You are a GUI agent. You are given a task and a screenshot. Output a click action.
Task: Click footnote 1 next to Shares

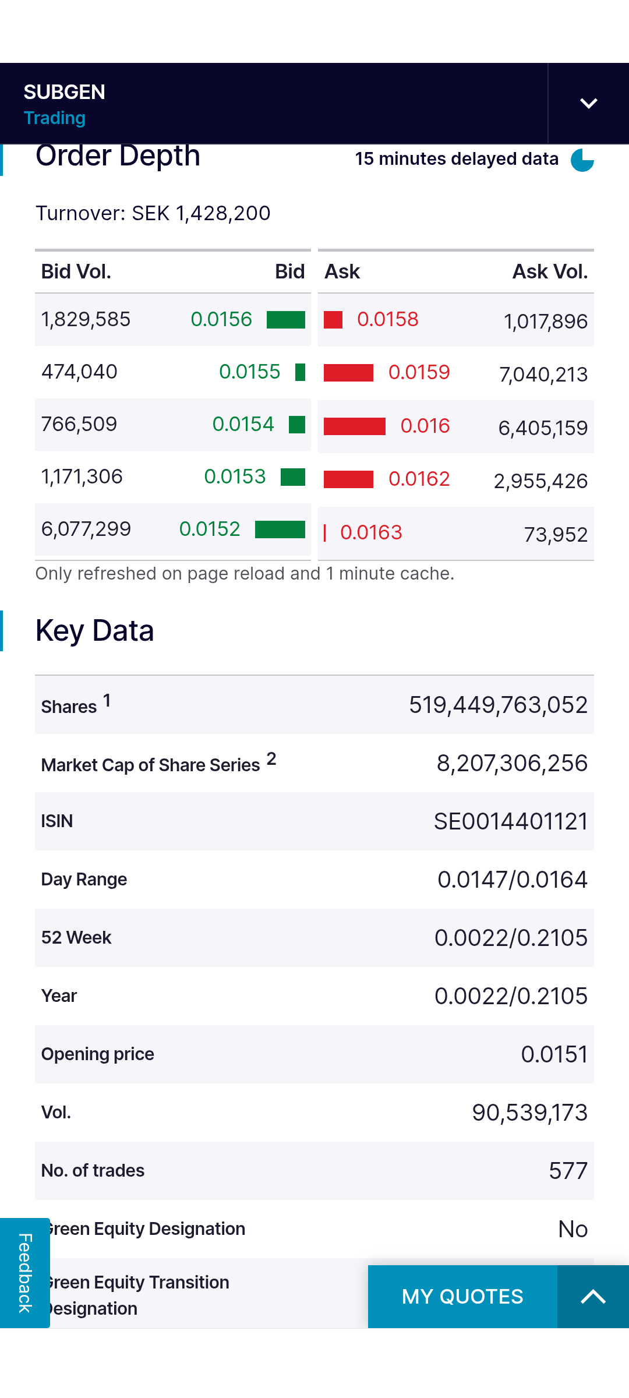[107, 700]
